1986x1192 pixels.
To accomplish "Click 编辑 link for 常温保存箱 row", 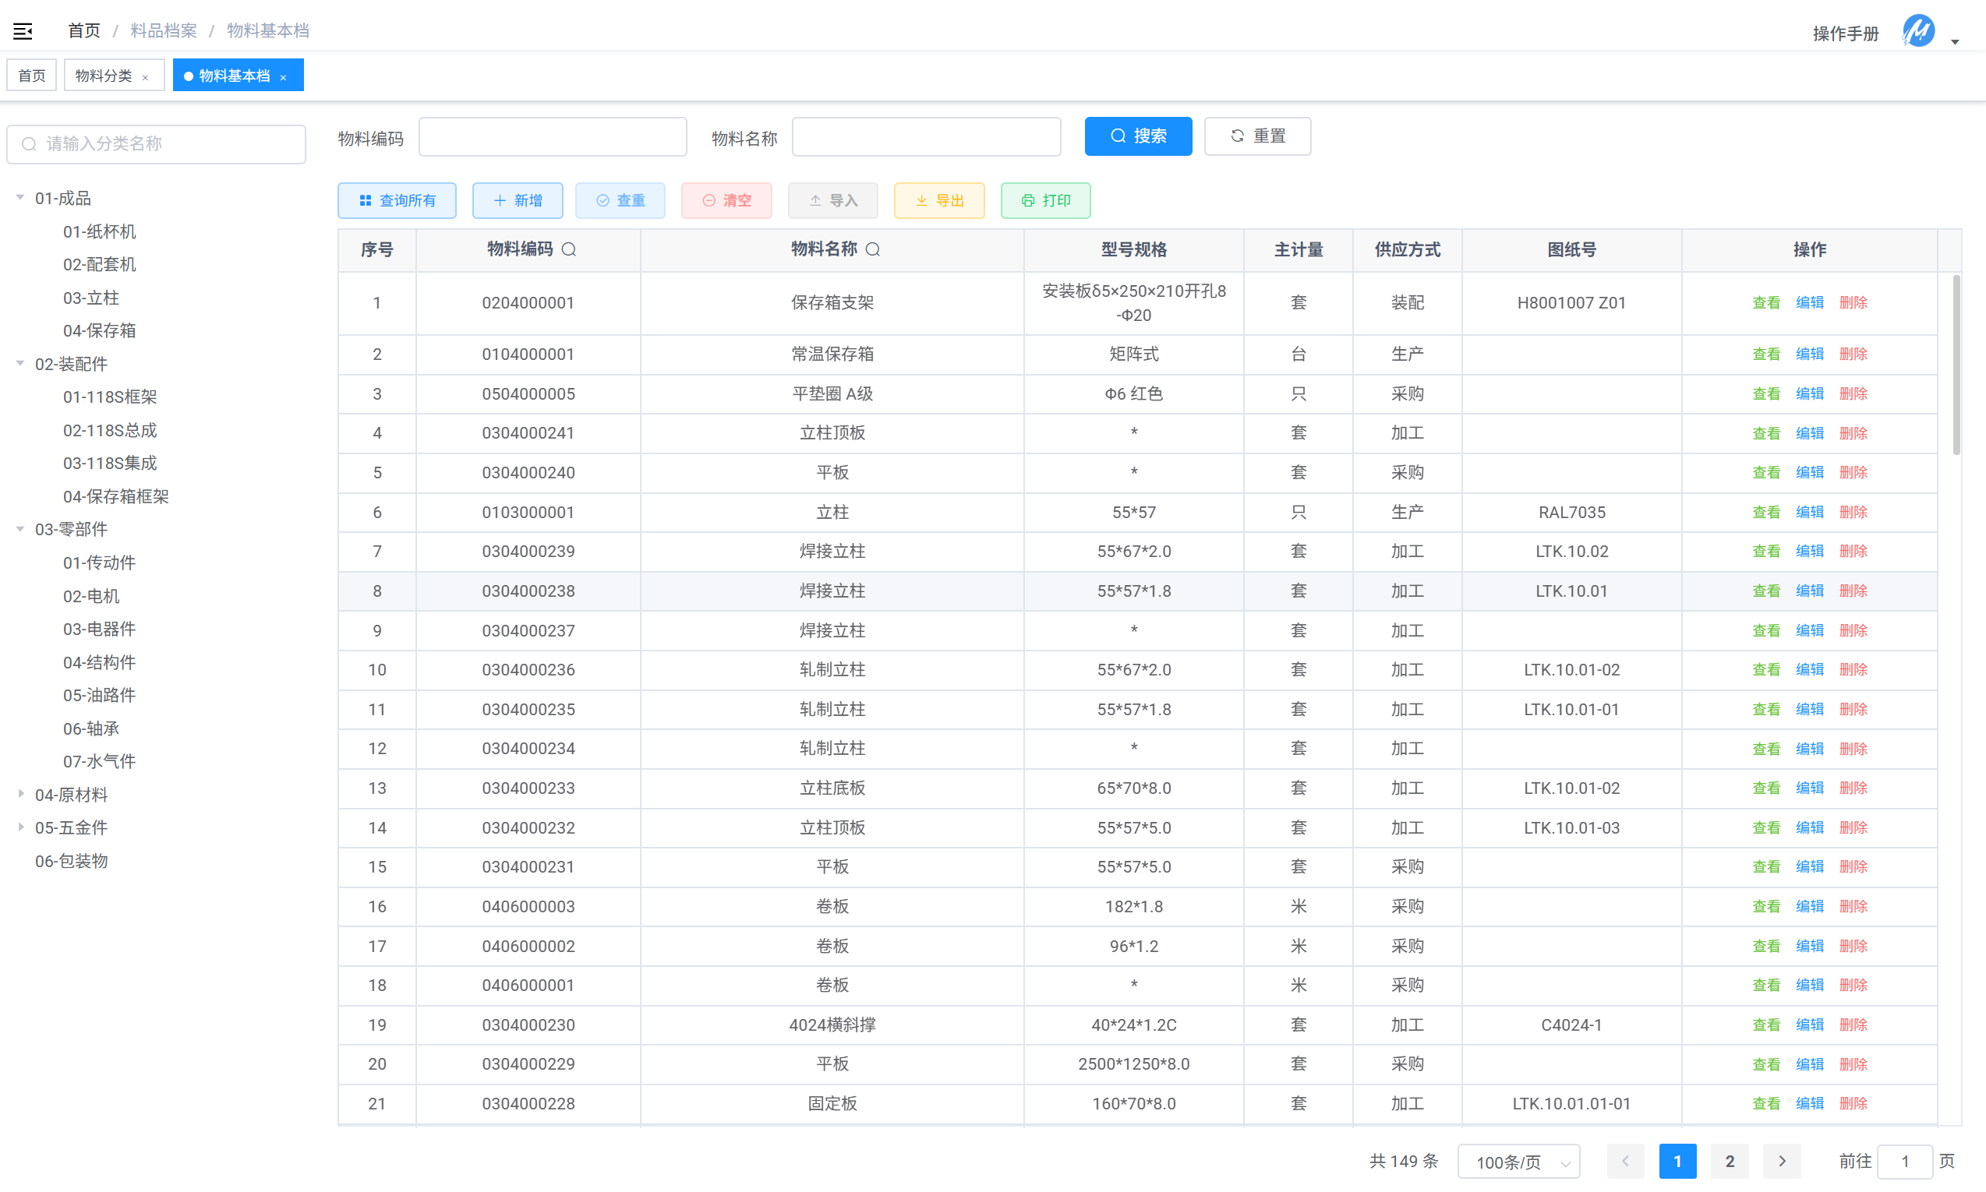I will (1809, 354).
